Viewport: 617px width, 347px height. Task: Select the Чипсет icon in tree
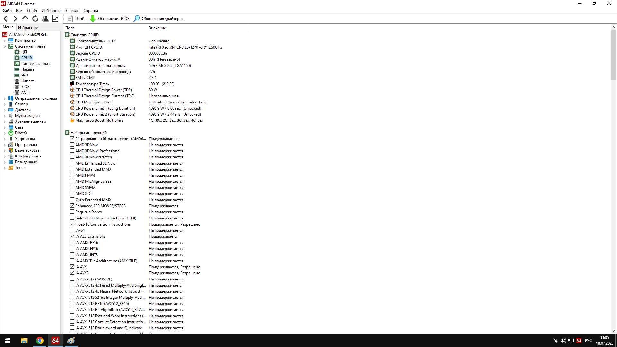click(17, 81)
